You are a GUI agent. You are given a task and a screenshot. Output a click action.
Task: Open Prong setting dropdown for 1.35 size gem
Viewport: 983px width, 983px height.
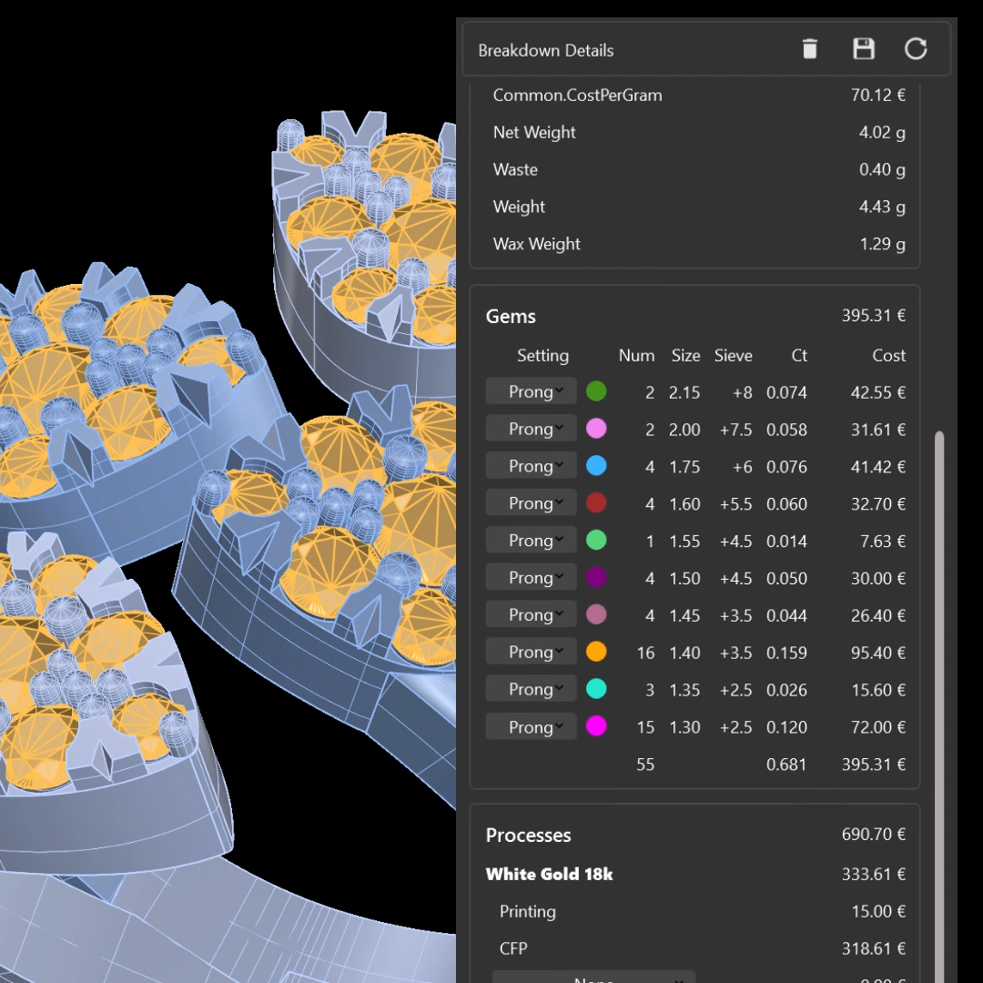531,689
